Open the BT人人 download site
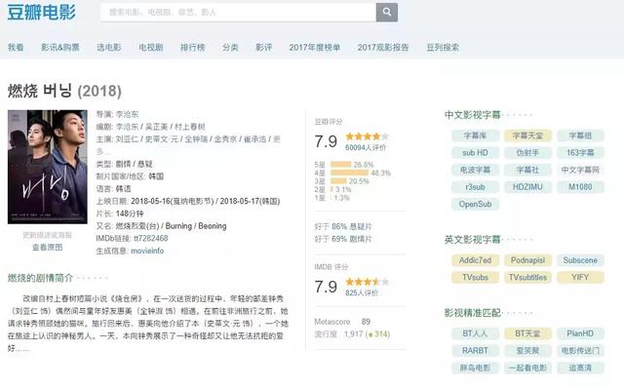Screen dimensions: 624x390 pos(475,333)
